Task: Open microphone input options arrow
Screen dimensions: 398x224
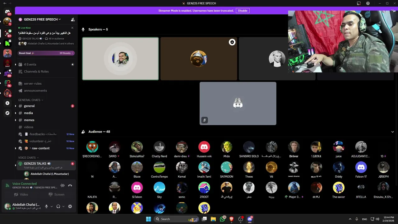Action: click(52, 206)
